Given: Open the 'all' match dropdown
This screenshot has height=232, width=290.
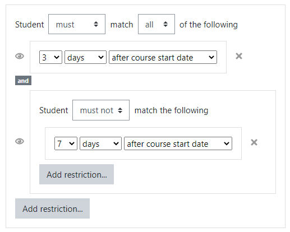Looking at the screenshot, I should pos(156,24).
